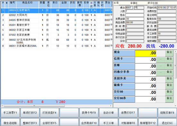Select the 挂帐 on-account payment
177x126 pixels.
click(x=124, y=66)
